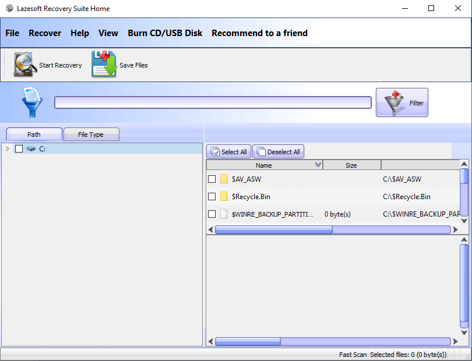Switch to the File Type tab
Viewport: 472px width, 361px height.
[x=91, y=134]
